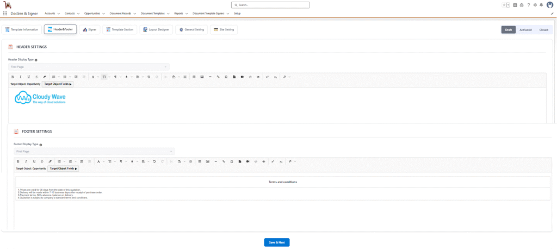Click the global Search field
557x249 pixels.
click(x=270, y=5)
